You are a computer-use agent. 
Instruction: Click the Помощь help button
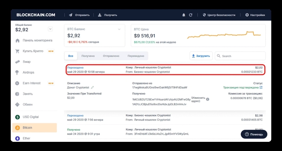pyautogui.click(x=254, y=134)
